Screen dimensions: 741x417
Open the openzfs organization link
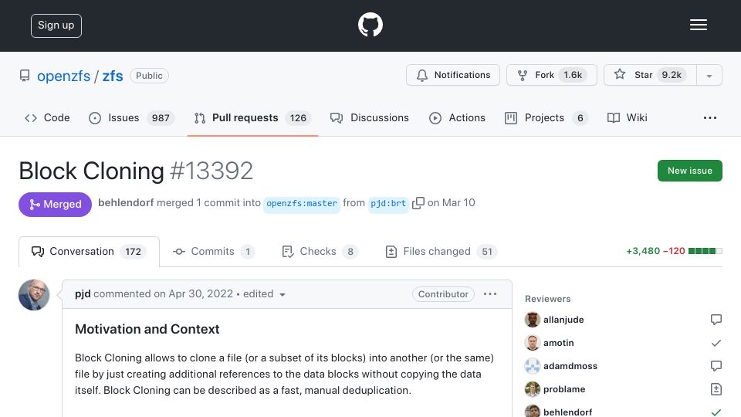(x=63, y=76)
